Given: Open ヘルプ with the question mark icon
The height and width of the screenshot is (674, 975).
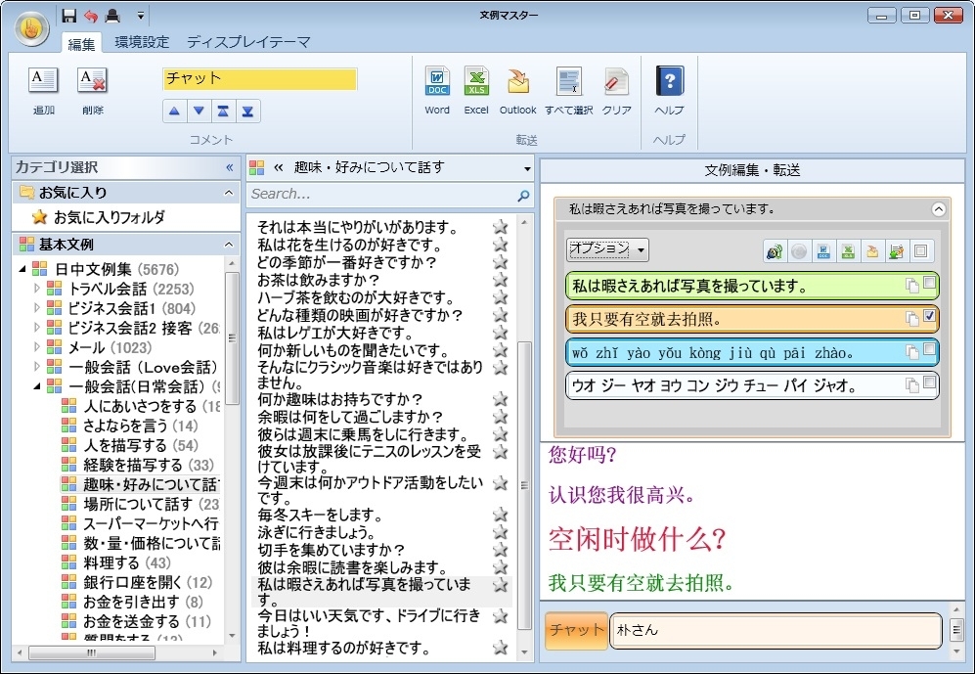Looking at the screenshot, I should click(670, 81).
